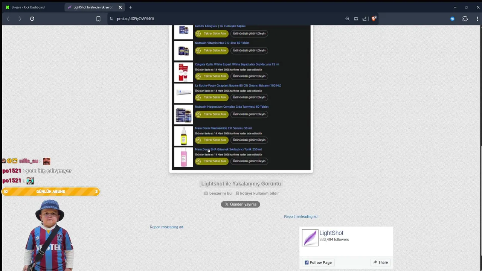Click Tekrar Satın Alın for La Roche-Posay Cicaplast
Screen dimensions: 482x271
(212, 97)
